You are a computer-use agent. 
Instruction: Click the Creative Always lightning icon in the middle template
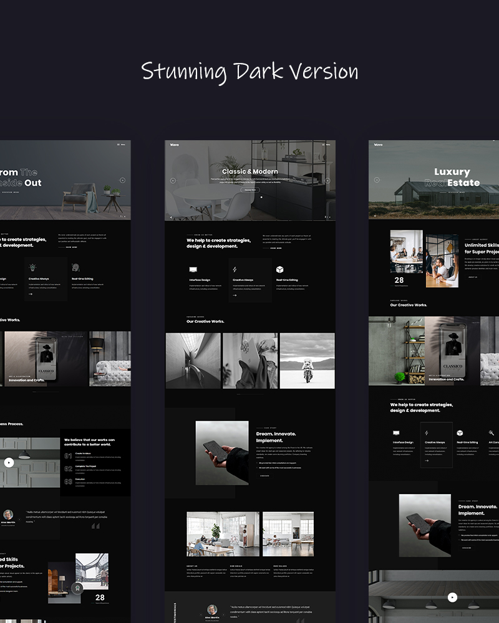235,270
